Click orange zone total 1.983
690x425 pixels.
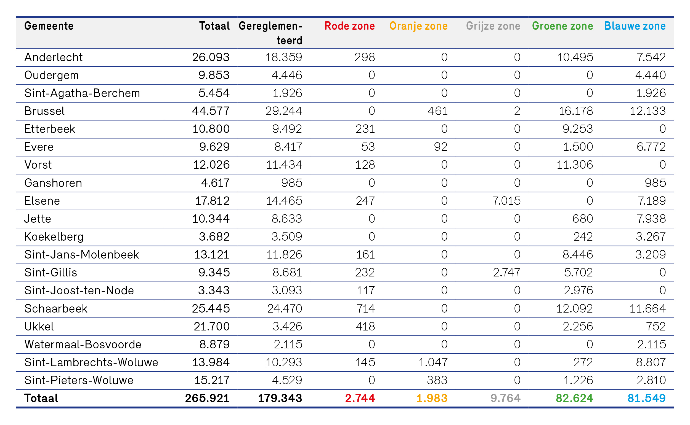pos(432,398)
